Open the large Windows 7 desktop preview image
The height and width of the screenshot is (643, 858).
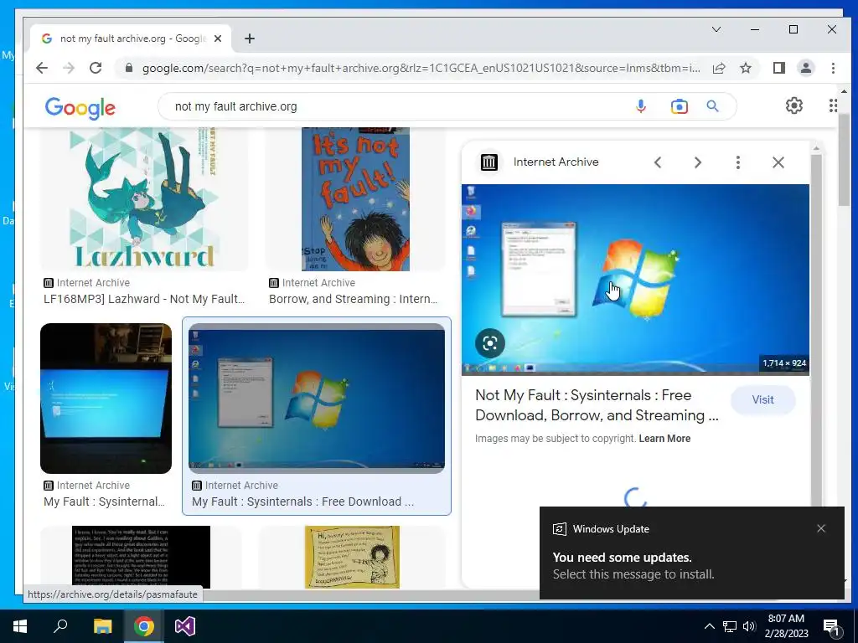pyautogui.click(x=635, y=280)
